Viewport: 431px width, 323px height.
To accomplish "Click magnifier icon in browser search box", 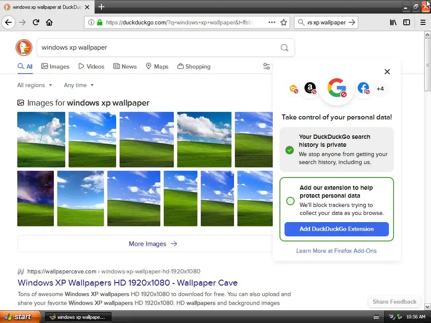I will point(301,22).
